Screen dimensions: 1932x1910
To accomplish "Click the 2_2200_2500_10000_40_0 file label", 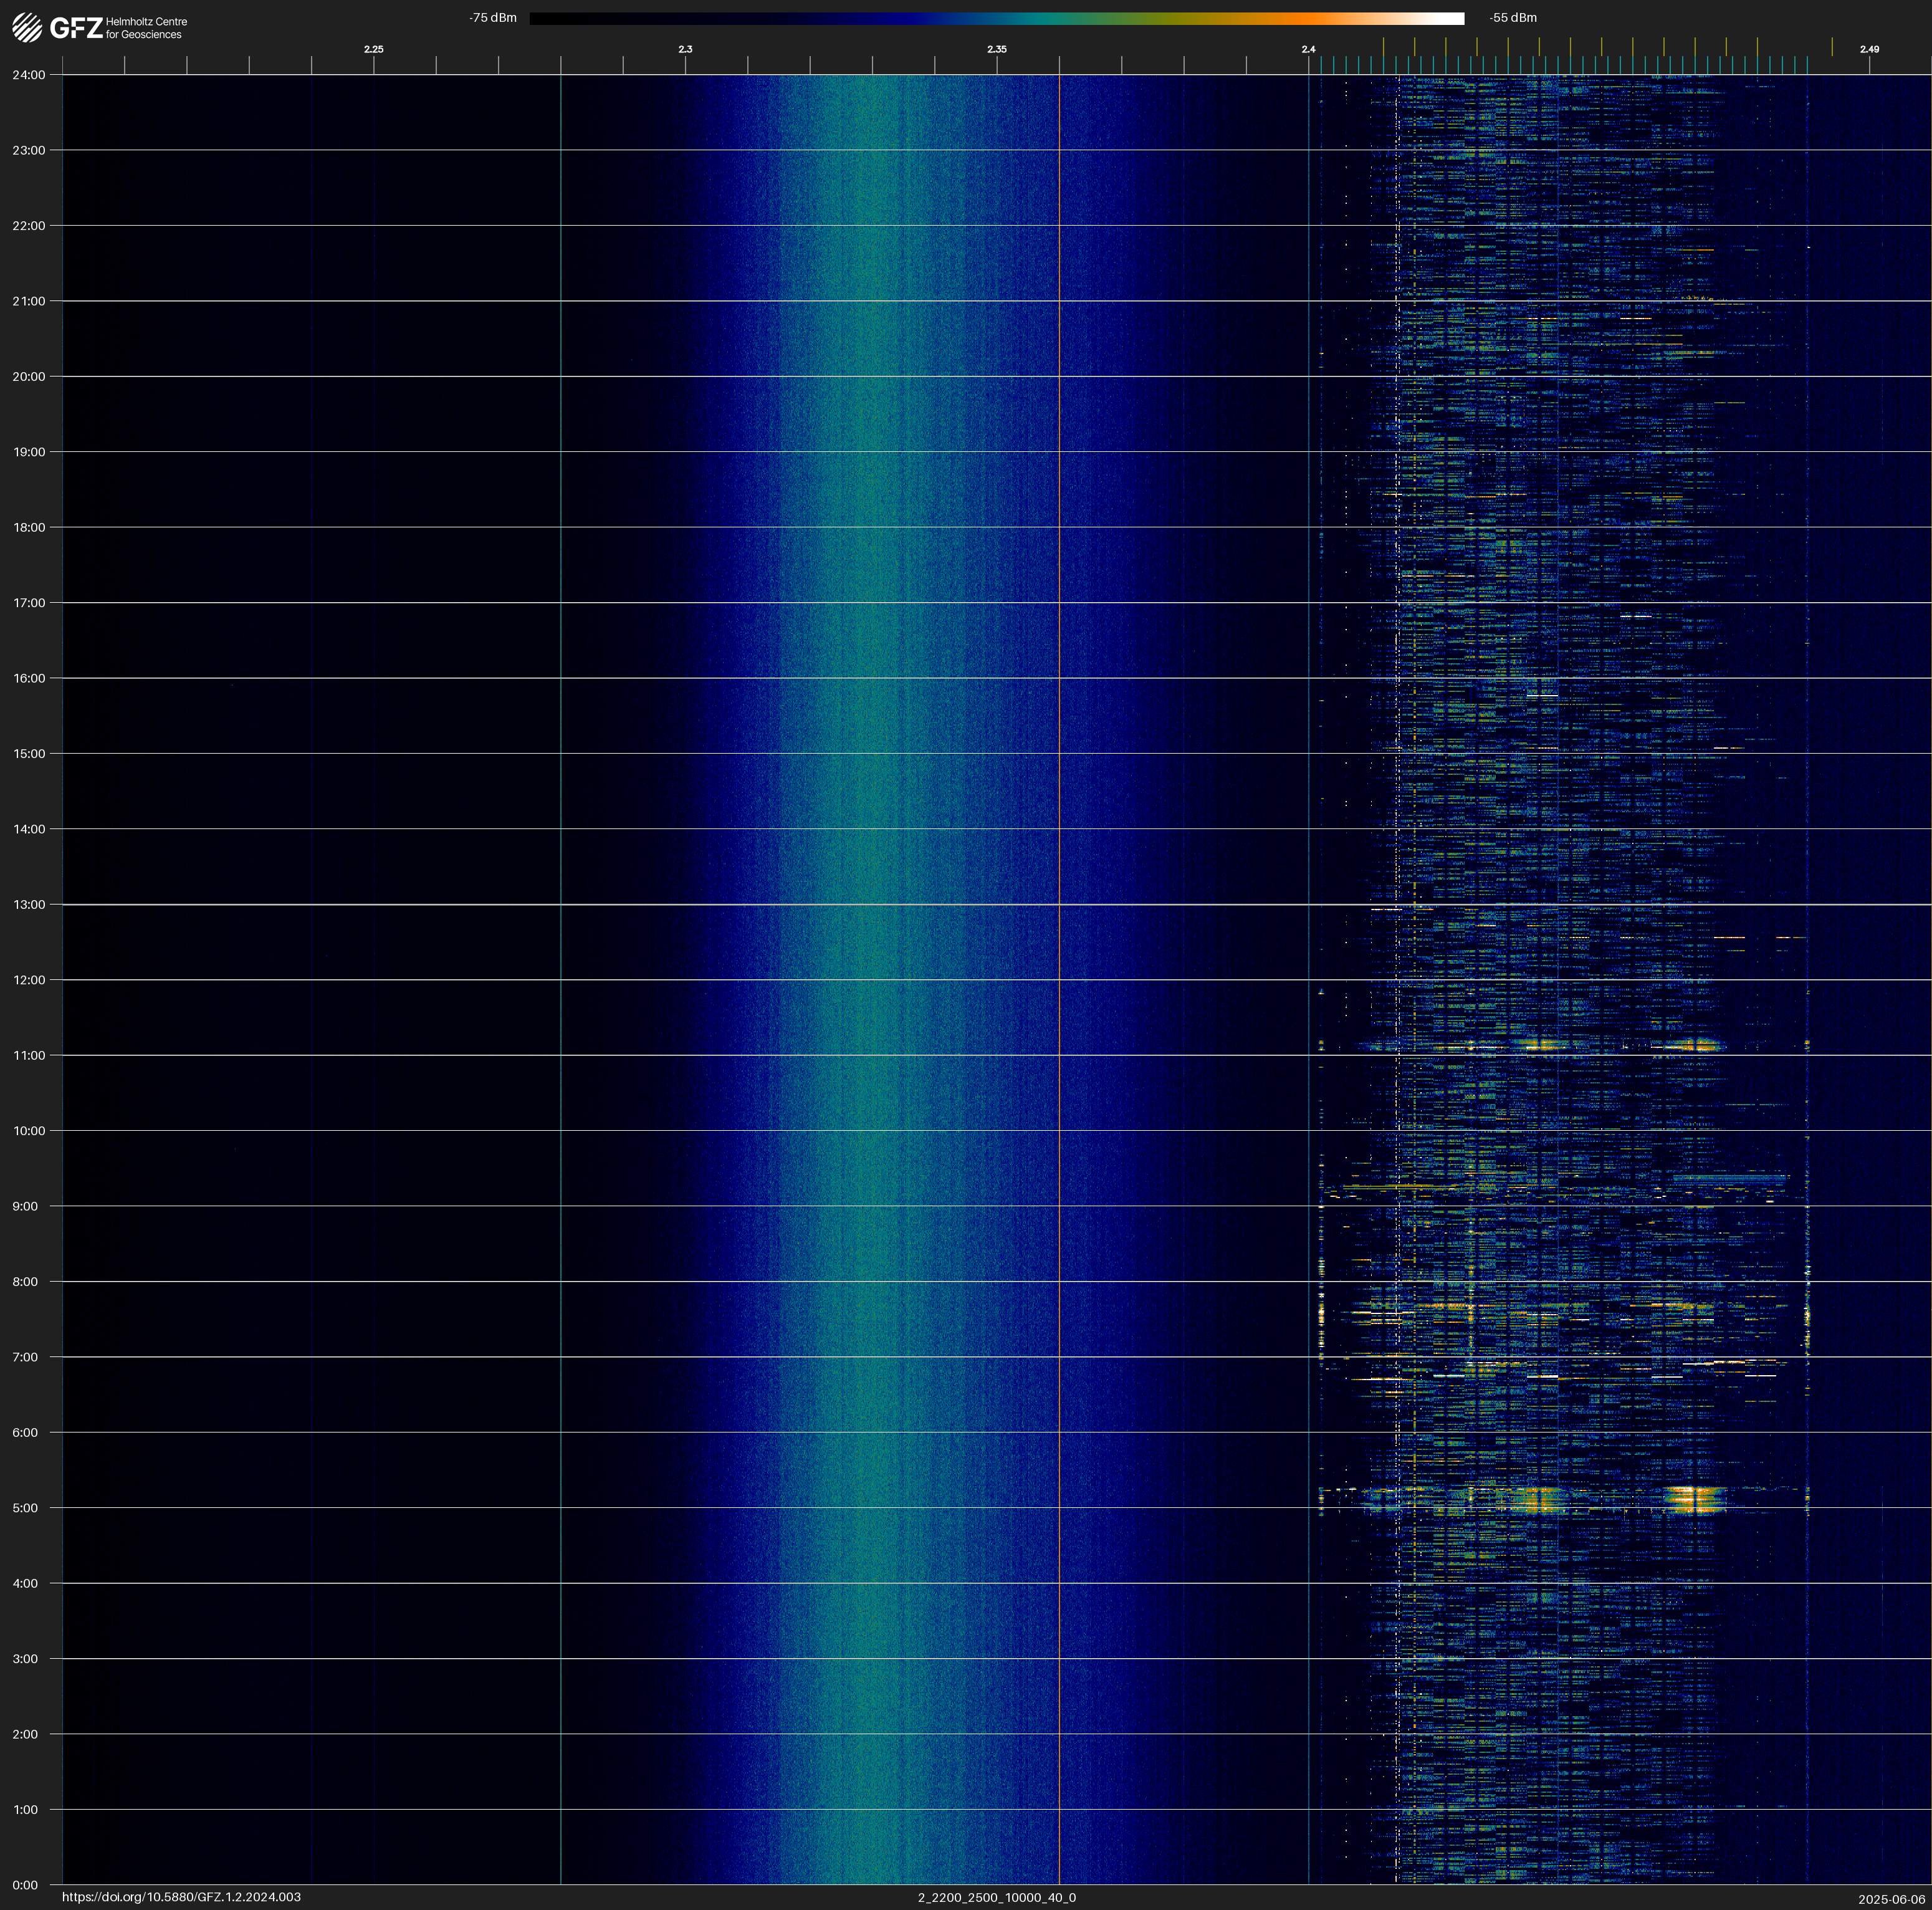I will tap(996, 1897).
